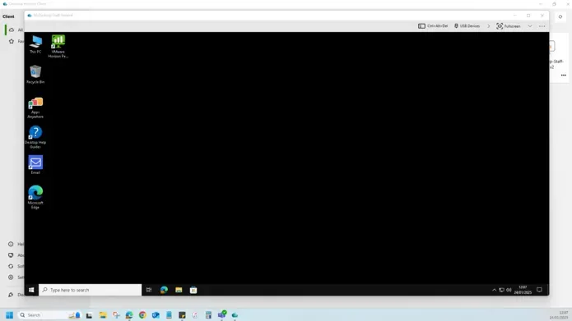Open Horizon Client icon on host taskbar
This screenshot has width=572, height=321.
tap(235, 315)
